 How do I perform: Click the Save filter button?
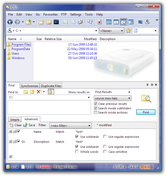click(x=29, y=125)
